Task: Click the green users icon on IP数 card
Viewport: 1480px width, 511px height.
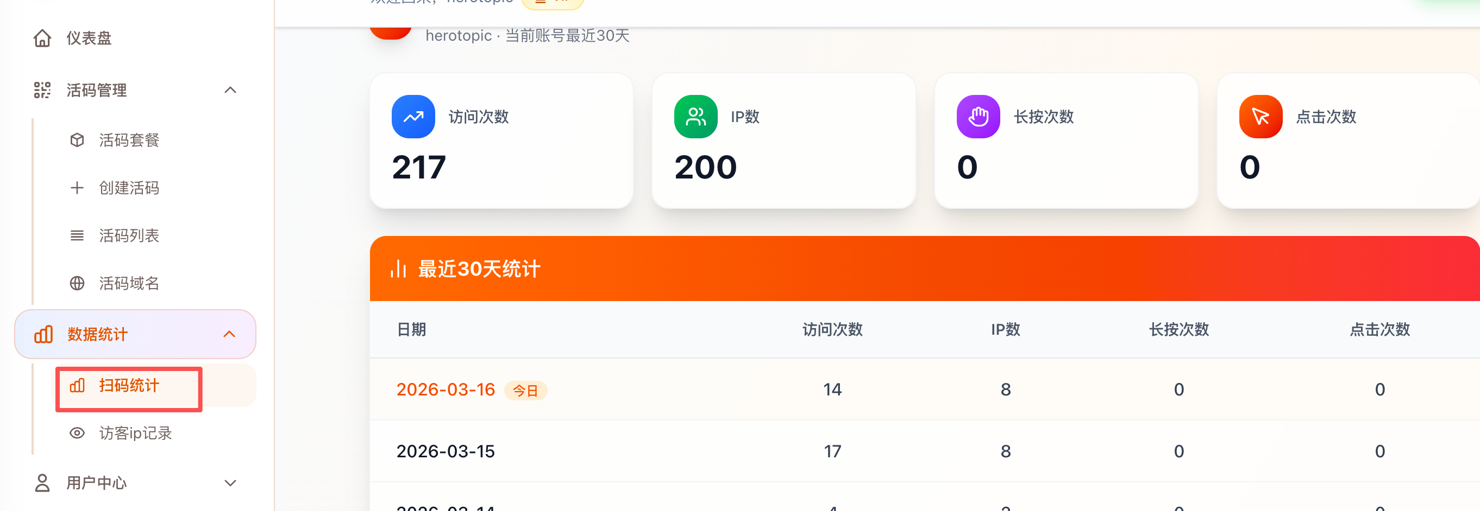Action: point(696,117)
